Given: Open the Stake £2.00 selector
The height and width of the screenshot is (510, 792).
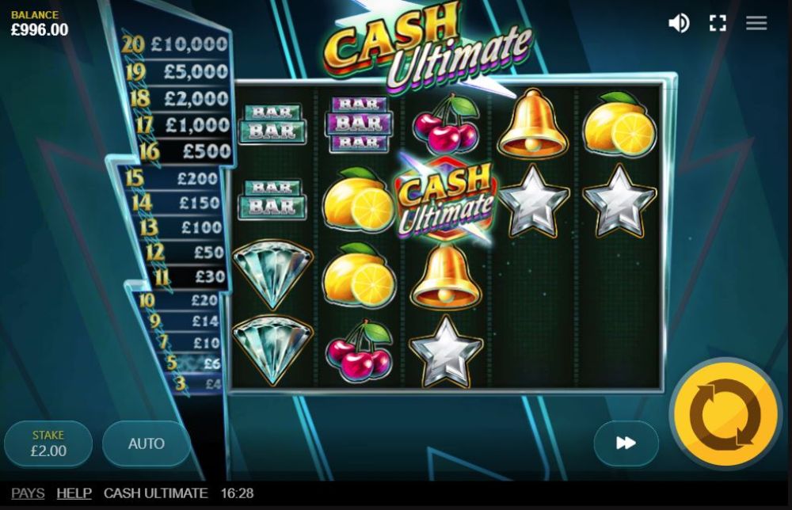Looking at the screenshot, I should tap(48, 443).
